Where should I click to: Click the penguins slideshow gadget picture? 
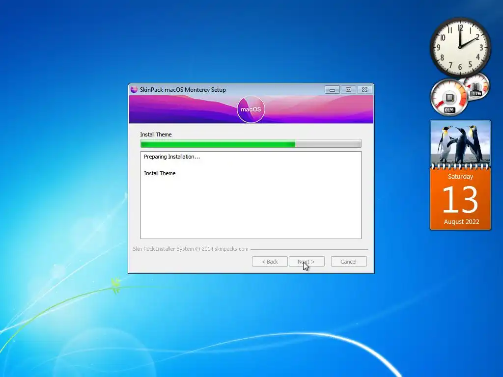coord(460,142)
